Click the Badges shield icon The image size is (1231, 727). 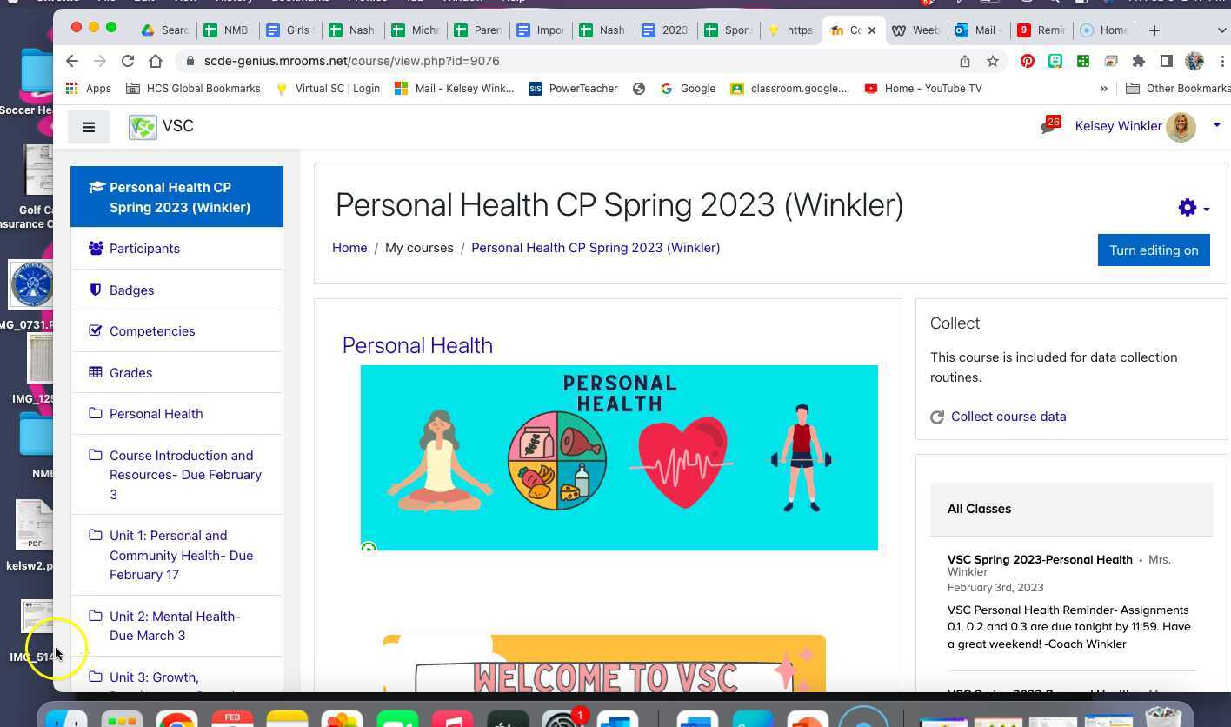[x=95, y=290]
